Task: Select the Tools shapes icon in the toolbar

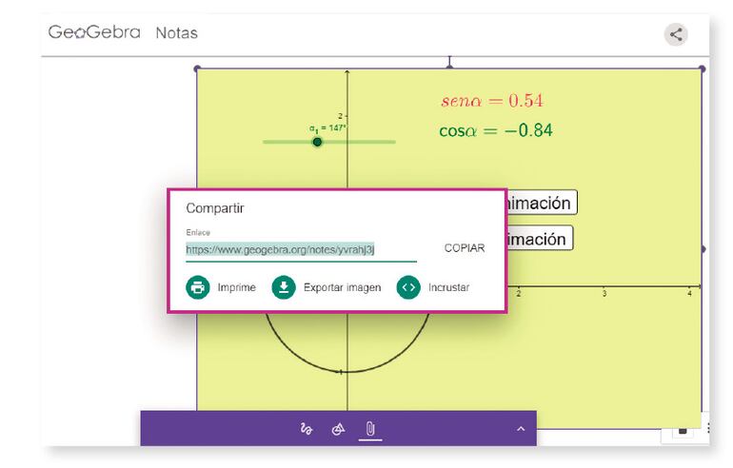Action: click(x=338, y=428)
